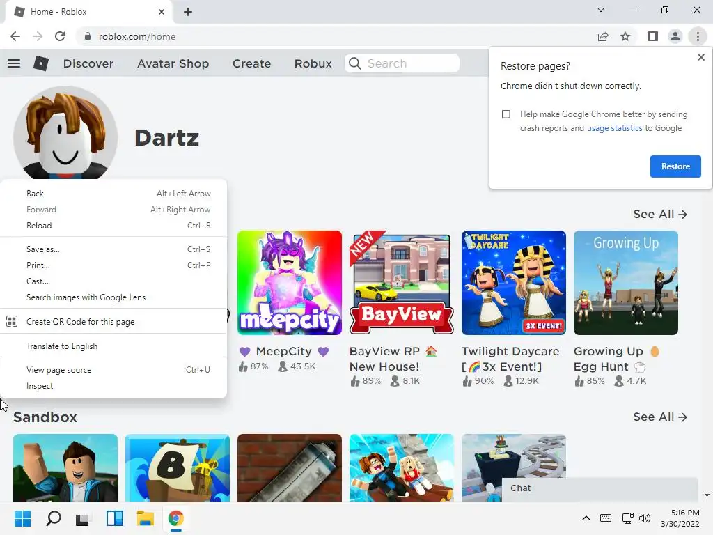Open the Robux page
The height and width of the screenshot is (535, 713).
tap(313, 63)
